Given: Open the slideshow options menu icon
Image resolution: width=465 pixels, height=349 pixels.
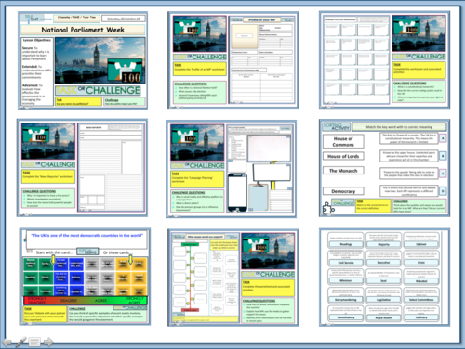Looking at the screenshot, I should pyautogui.click(x=34, y=342).
